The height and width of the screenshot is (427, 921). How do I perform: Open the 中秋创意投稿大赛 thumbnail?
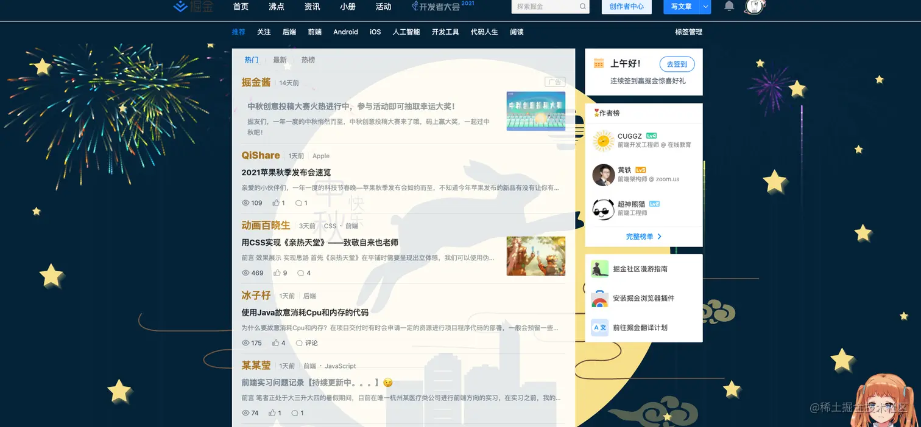[536, 111]
